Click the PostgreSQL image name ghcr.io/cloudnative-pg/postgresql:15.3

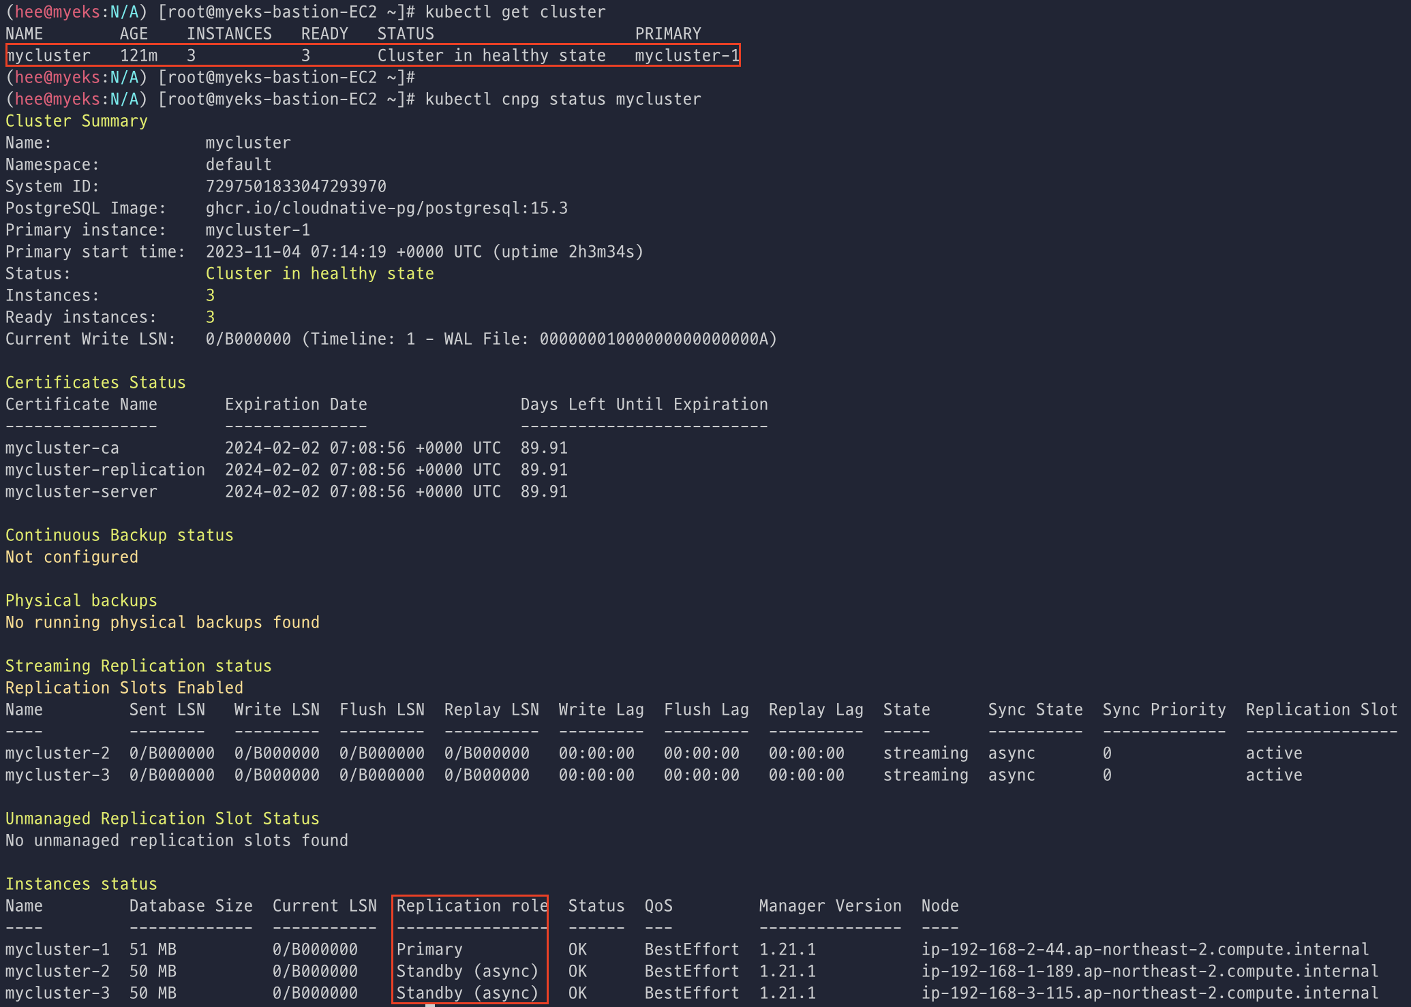pyautogui.click(x=386, y=208)
